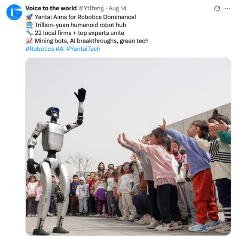Image resolution: width=238 pixels, height=238 pixels.
Task: Click the Yantai Aims for Robotics Dominance text
Action: click(85, 17)
